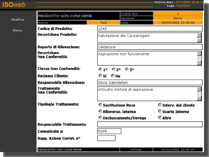This screenshot has width=209, height=157.
Task: Click the Autore value Test
Action: pyautogui.click(x=103, y=22)
